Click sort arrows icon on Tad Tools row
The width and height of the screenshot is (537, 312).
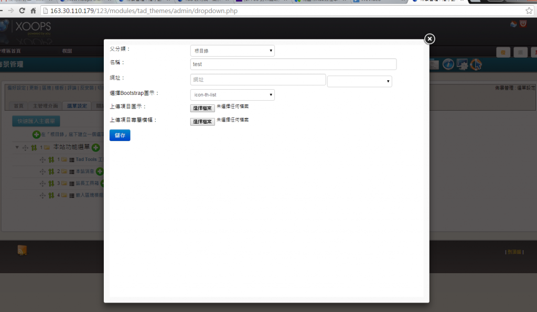51,159
